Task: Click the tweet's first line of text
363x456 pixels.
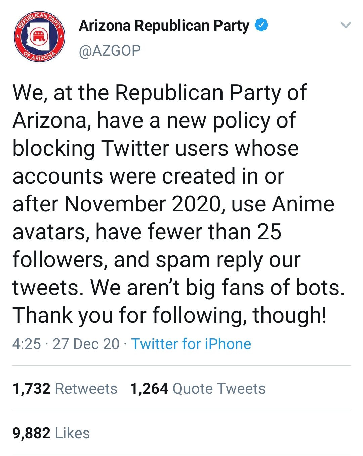Action: click(x=159, y=92)
